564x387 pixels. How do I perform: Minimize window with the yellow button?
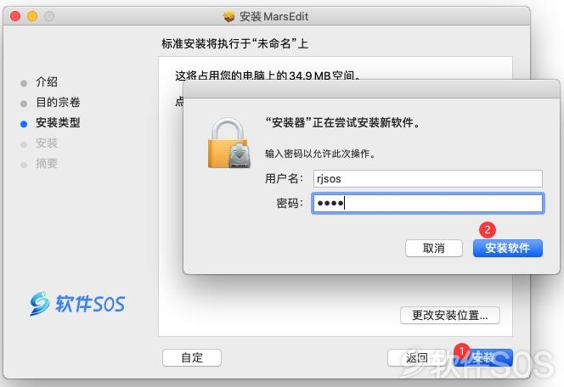click(x=32, y=16)
